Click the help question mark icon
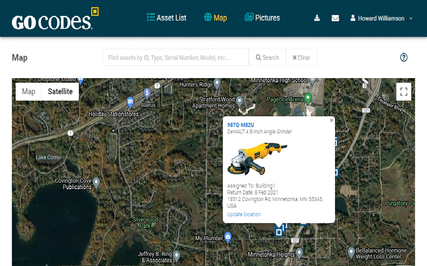 click(403, 57)
